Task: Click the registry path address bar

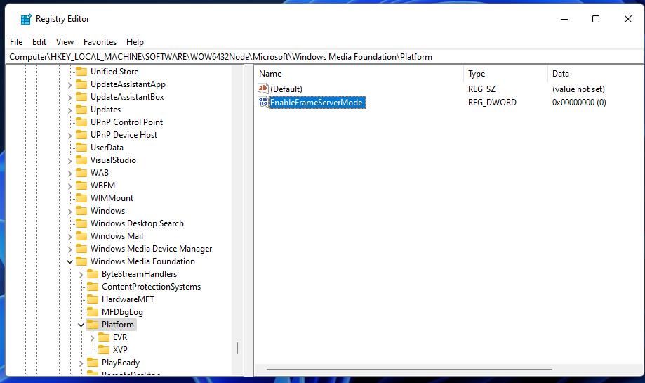Action: tap(324, 57)
